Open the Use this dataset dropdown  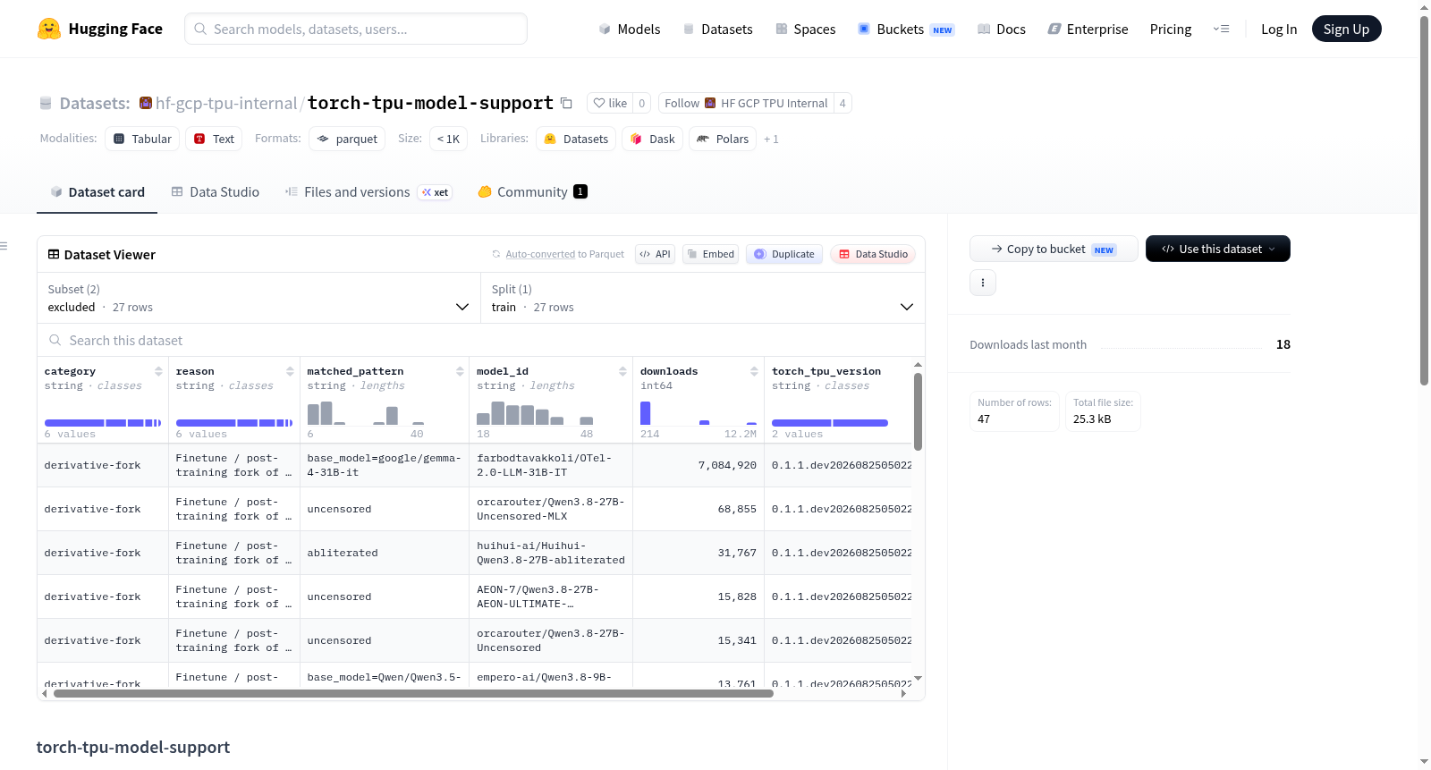click(1218, 249)
